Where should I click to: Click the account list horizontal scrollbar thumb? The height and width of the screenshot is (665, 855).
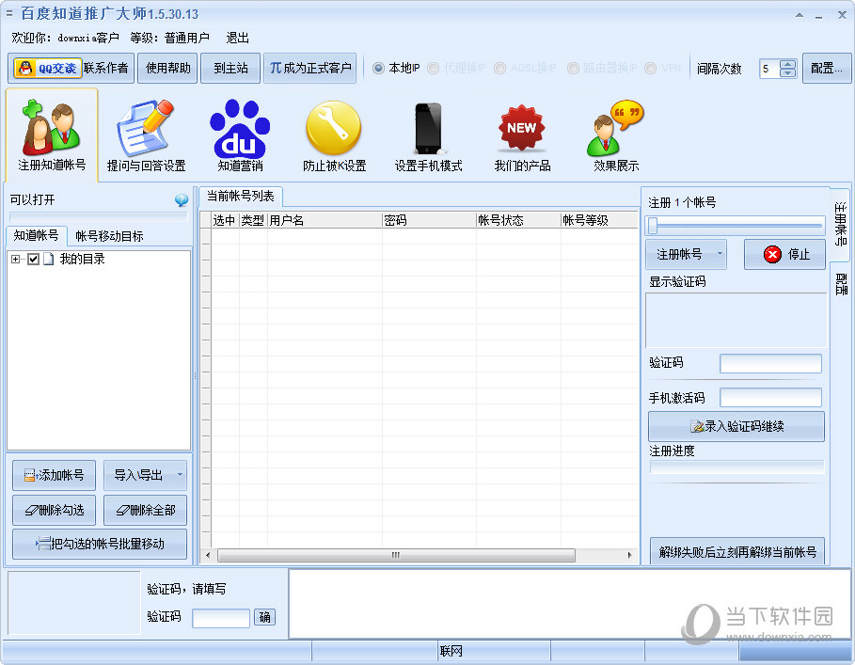click(396, 556)
